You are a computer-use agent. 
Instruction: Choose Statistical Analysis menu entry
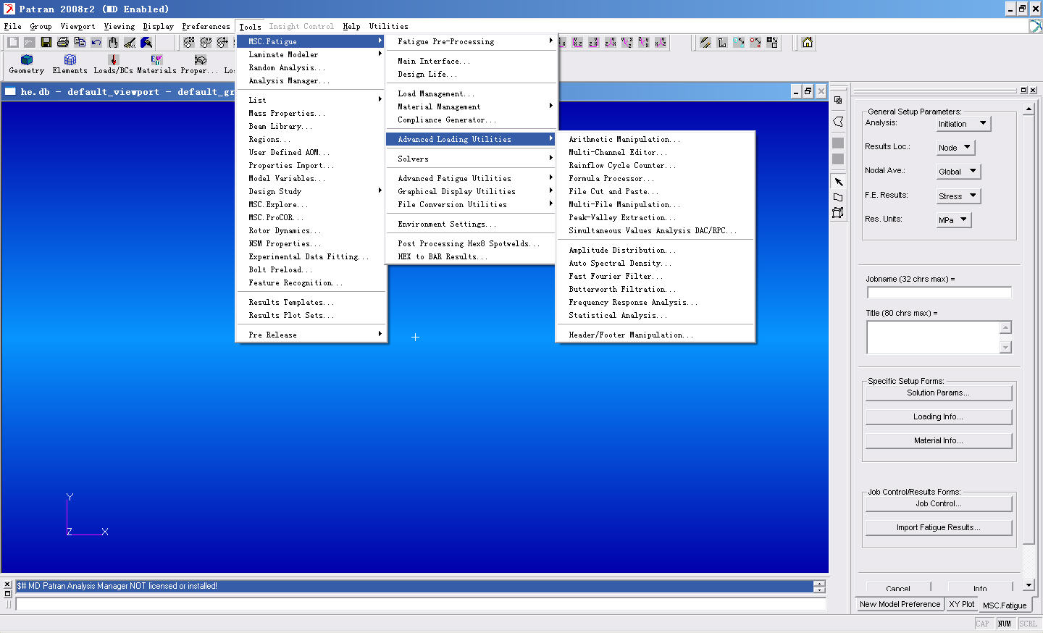(655, 315)
